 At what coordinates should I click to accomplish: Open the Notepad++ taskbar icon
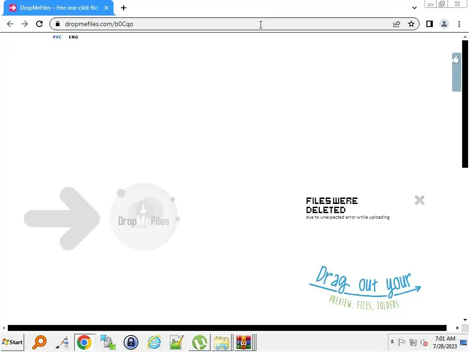click(x=177, y=342)
